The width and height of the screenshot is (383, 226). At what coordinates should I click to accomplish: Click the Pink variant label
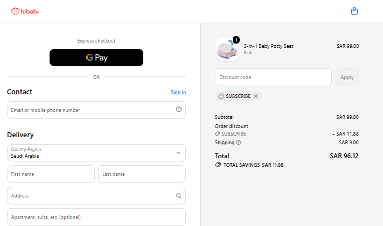(x=248, y=52)
